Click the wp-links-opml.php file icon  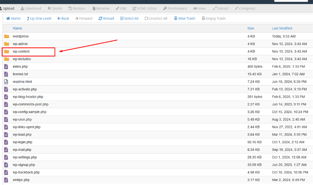click(x=6, y=127)
